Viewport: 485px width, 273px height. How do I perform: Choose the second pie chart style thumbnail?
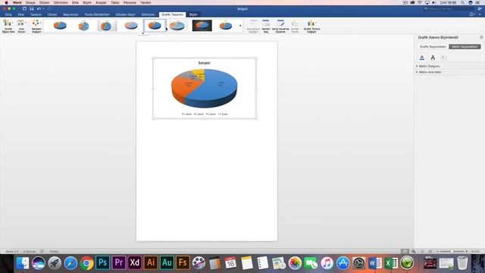(x=83, y=25)
